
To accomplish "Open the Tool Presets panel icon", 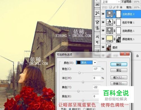I will pos(97,13).
